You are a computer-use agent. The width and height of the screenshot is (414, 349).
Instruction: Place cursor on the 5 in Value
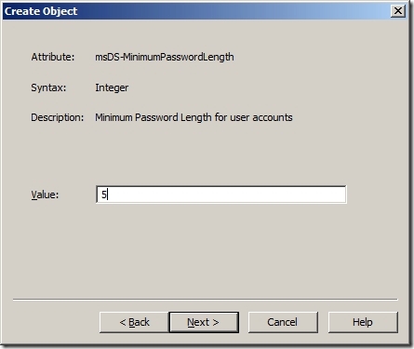point(104,195)
